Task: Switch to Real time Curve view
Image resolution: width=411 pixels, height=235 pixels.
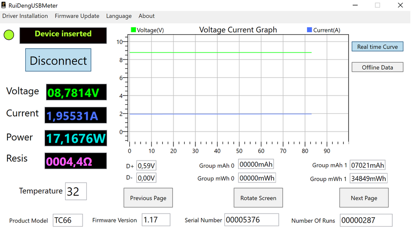Action: click(x=377, y=47)
